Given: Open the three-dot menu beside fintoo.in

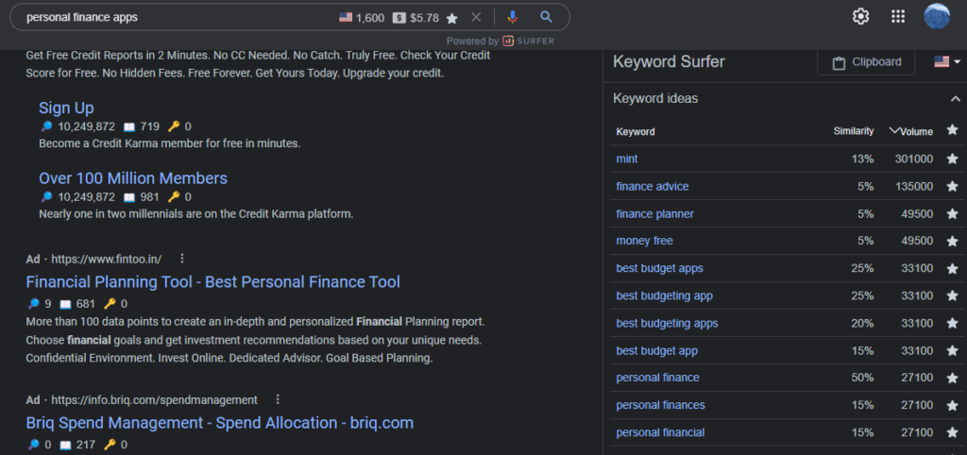Looking at the screenshot, I should tap(182, 259).
